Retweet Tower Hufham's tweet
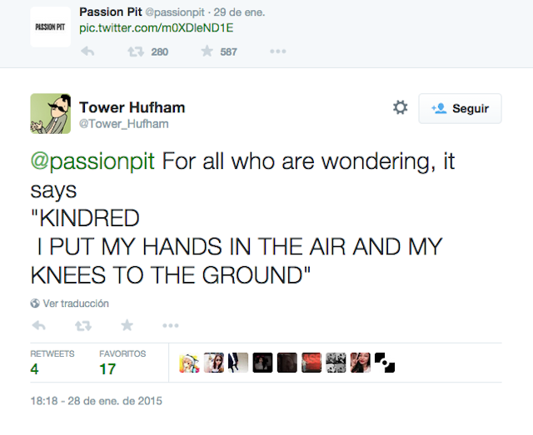The width and height of the screenshot is (533, 435). 82,325
